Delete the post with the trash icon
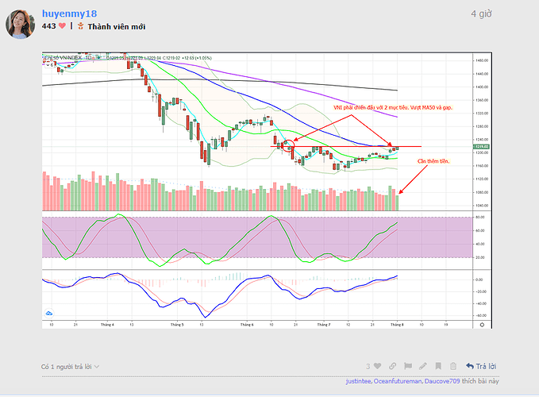 click(x=453, y=366)
